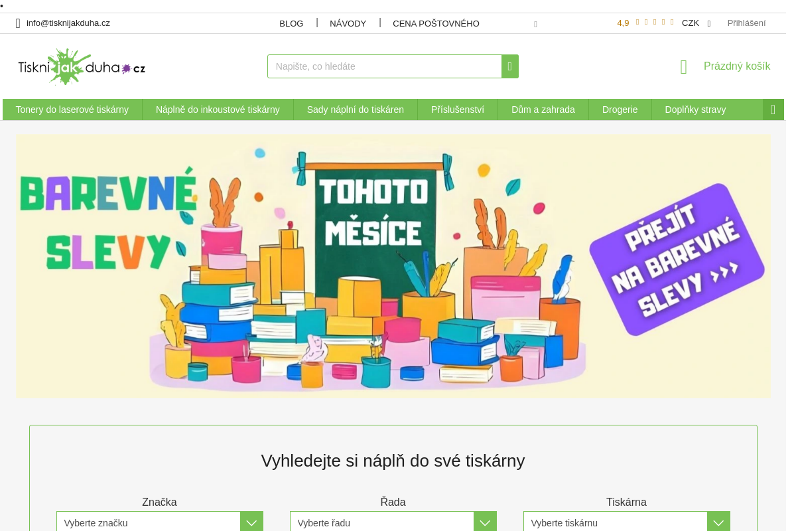Screen dimensions: 796x531
Task: Open the empty shopping cart icon
Action: 684,66
